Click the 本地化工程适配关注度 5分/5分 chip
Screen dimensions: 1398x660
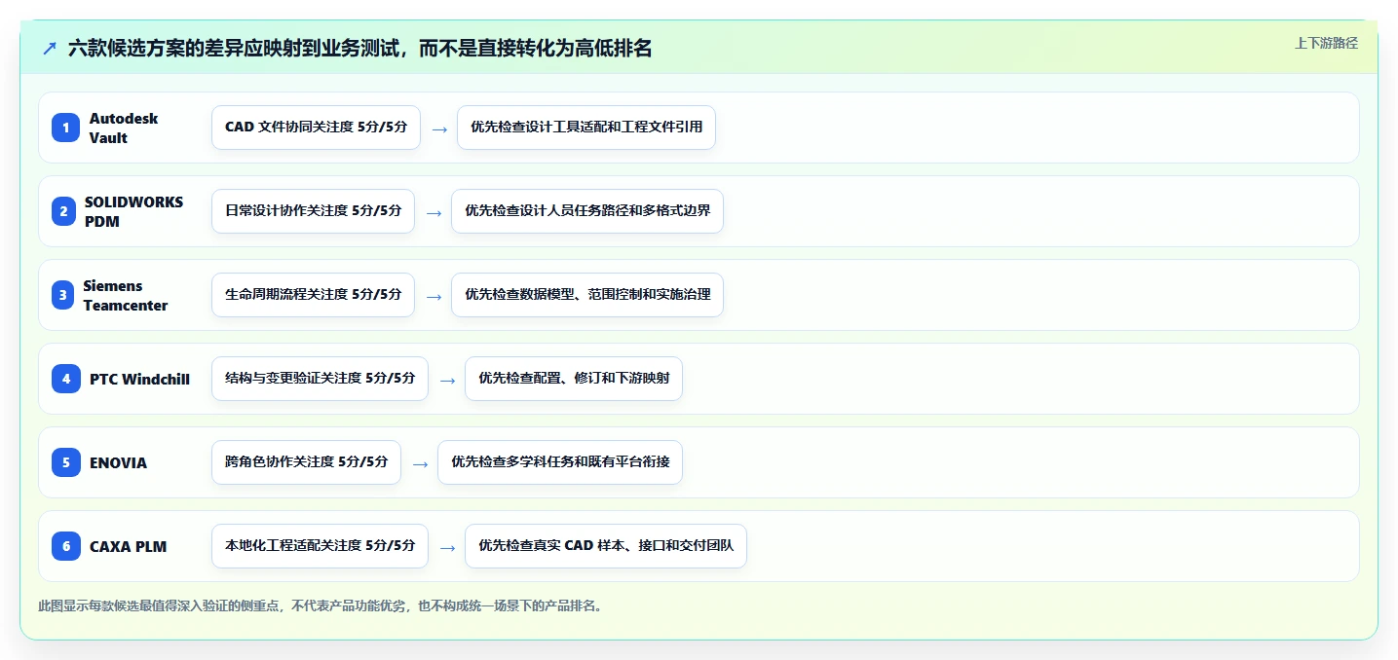click(320, 546)
